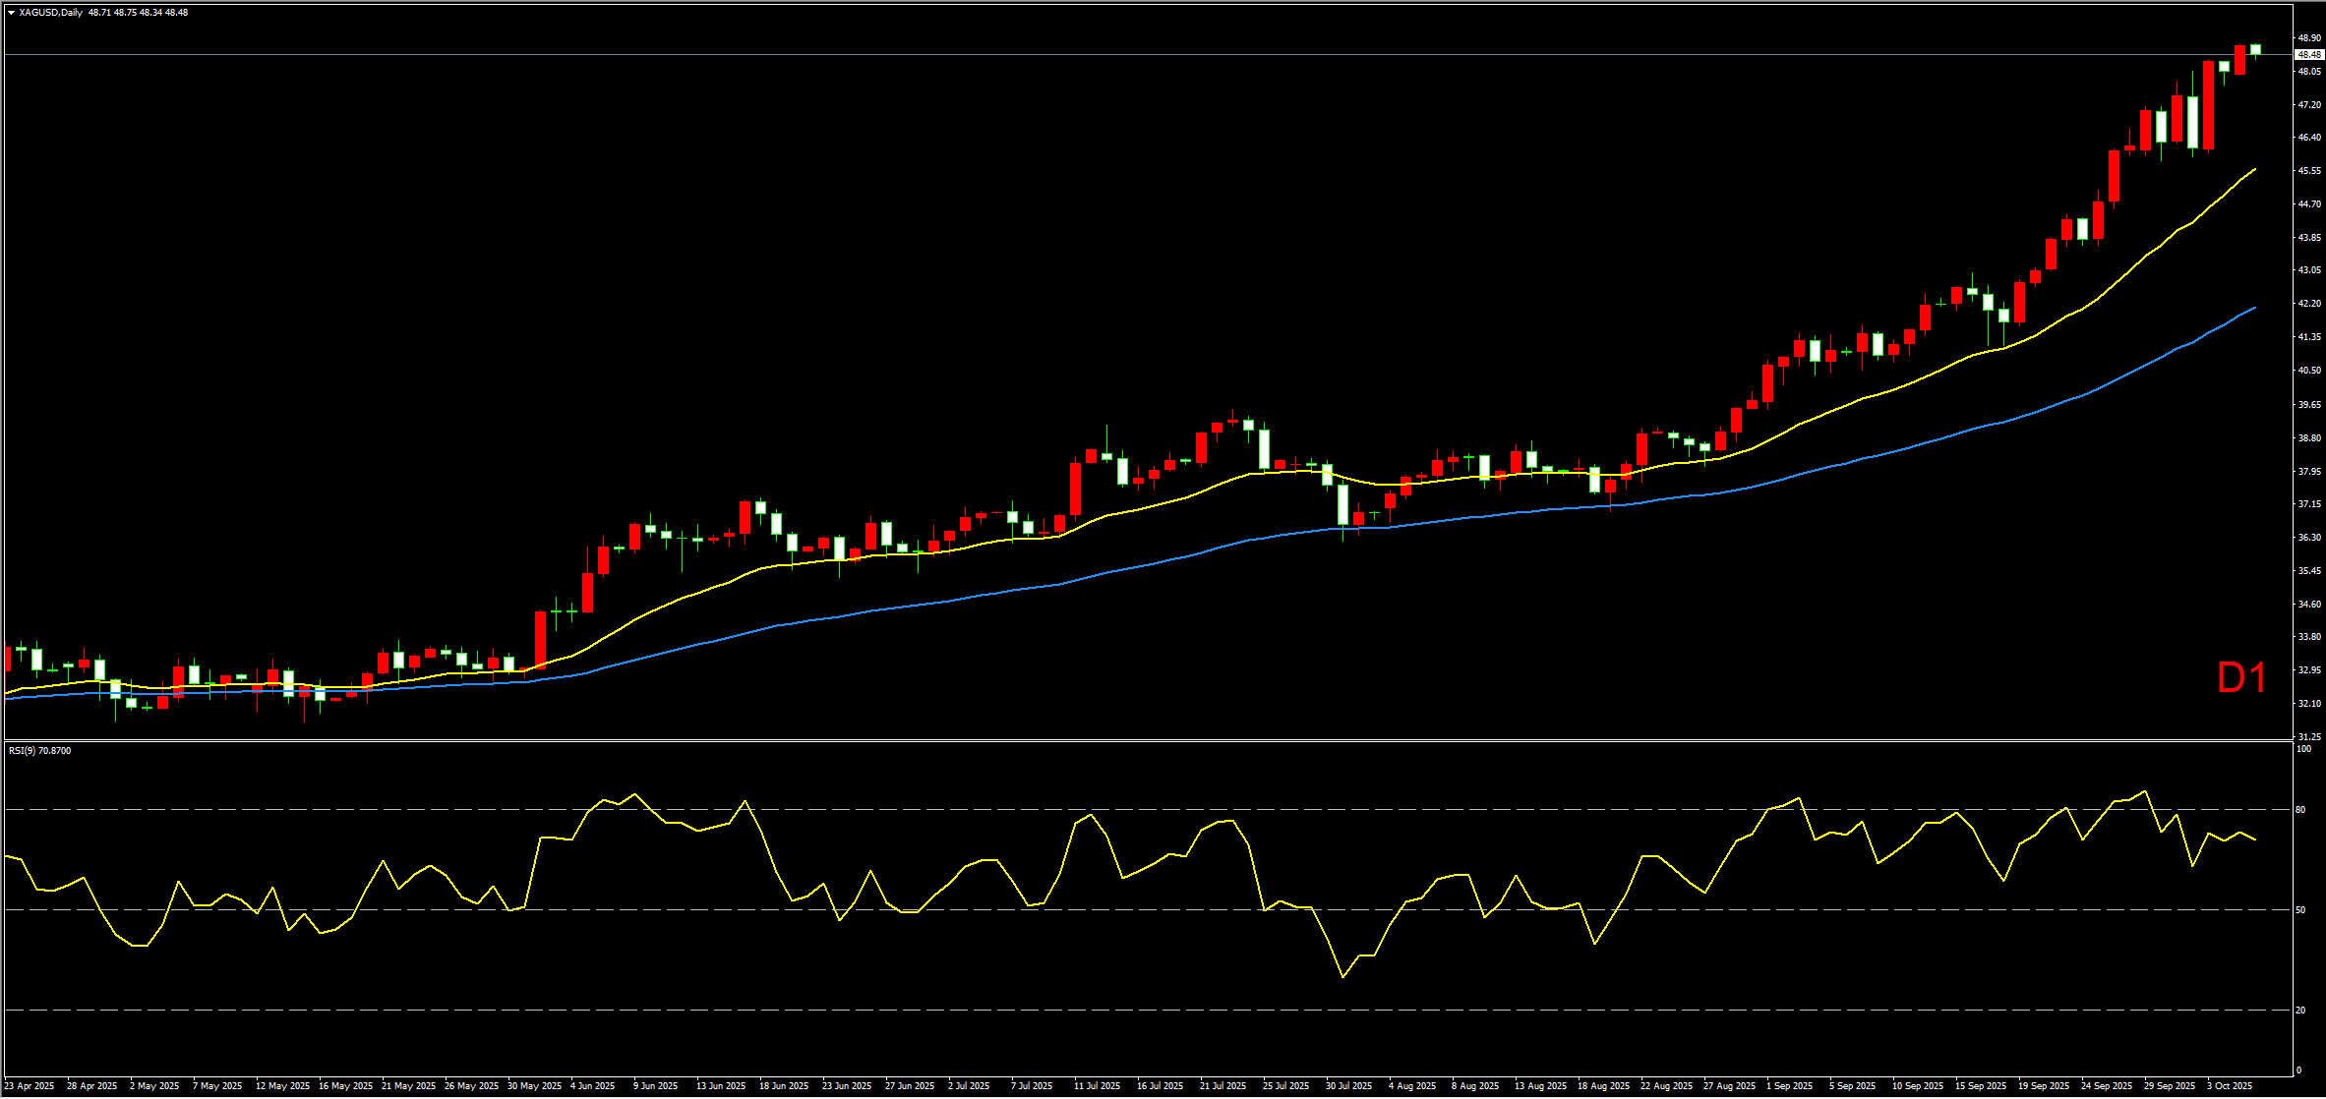The image size is (2326, 1099).
Task: Click the RSI 80 level label
Action: point(2300,810)
